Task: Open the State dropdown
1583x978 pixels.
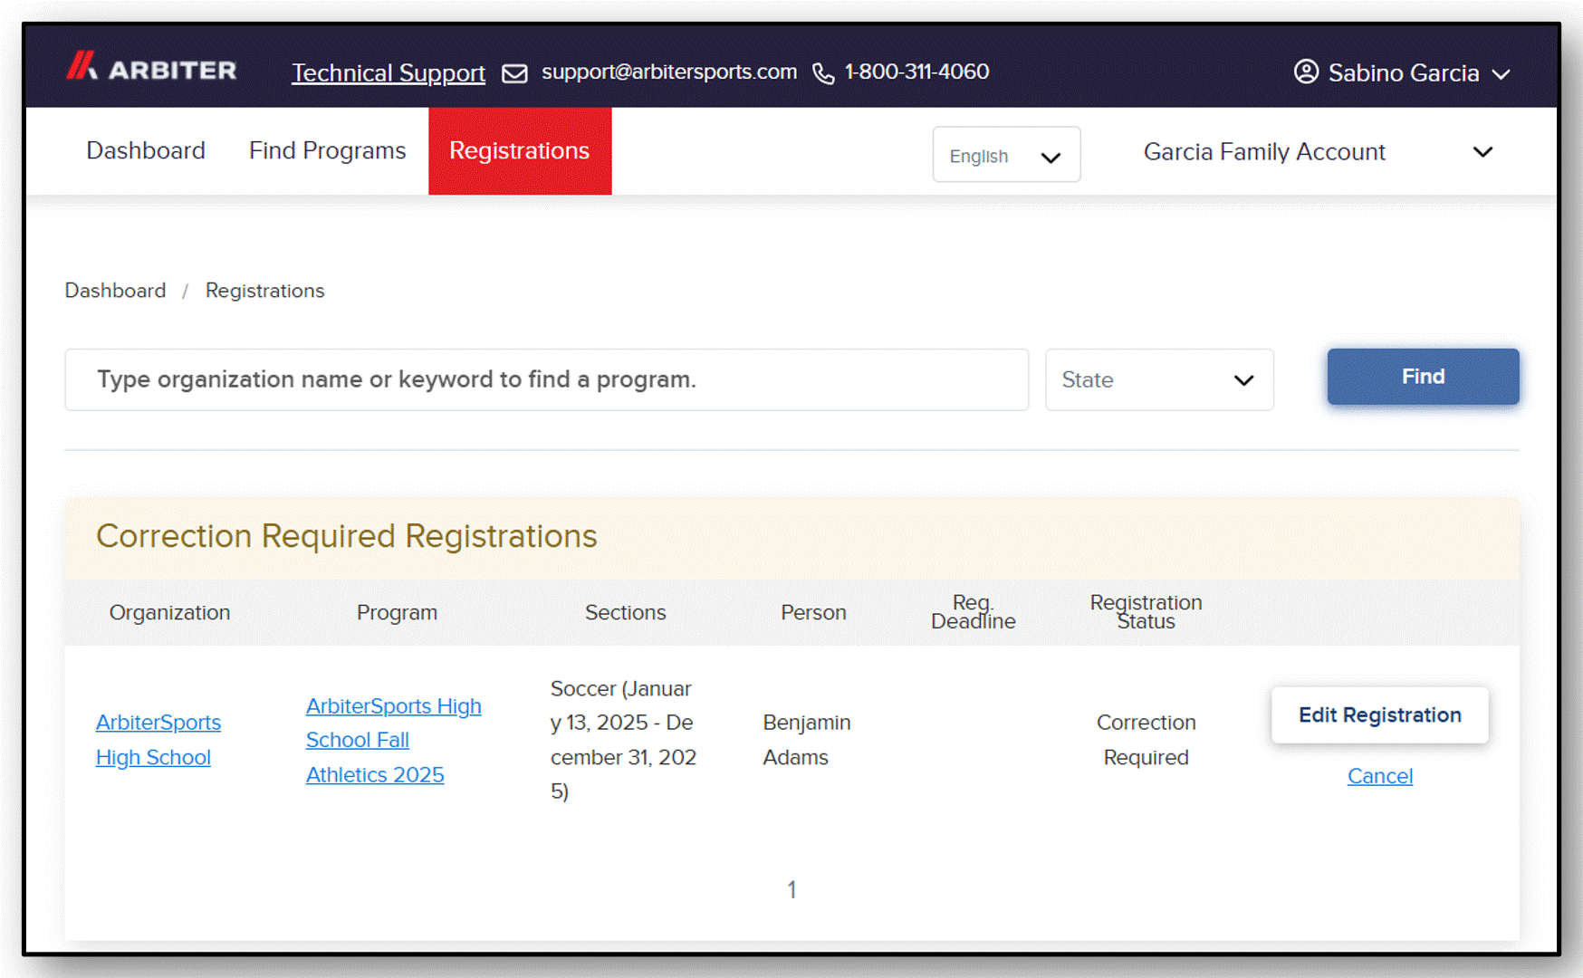Action: click(x=1159, y=379)
